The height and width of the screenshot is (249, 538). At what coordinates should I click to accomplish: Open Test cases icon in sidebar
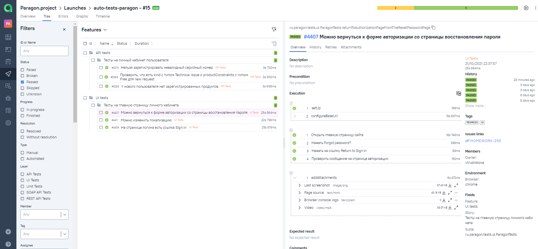click(8, 50)
